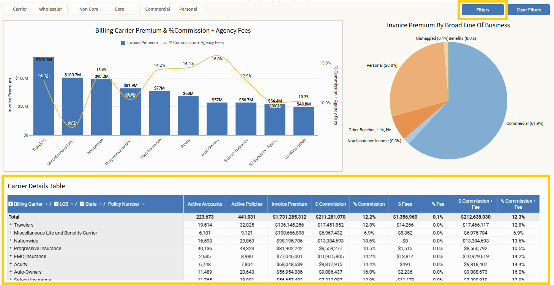The image size is (554, 285).
Task: Click the Clear Filters button
Action: [529, 10]
